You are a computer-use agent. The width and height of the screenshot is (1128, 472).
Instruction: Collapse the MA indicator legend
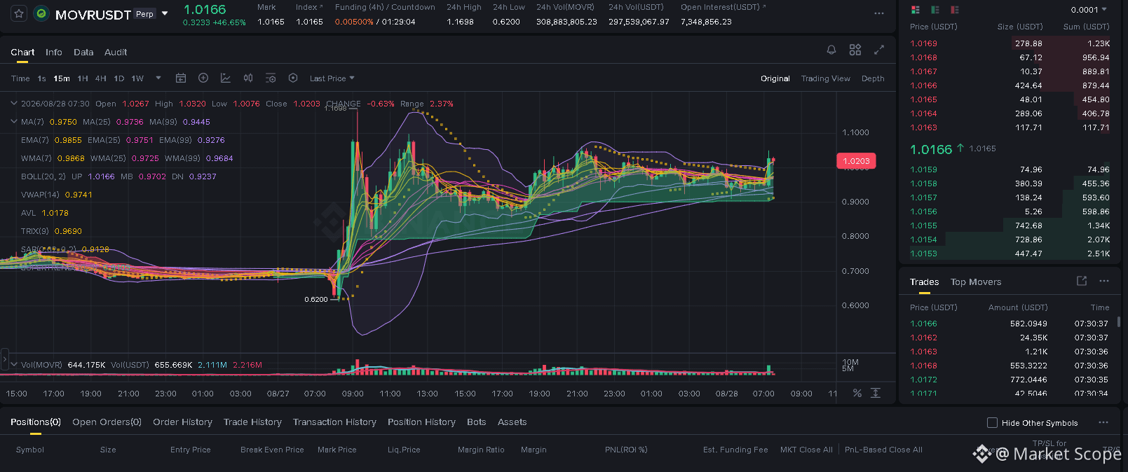point(13,121)
